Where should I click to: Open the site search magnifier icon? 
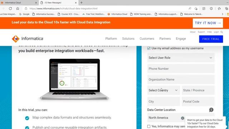221,32
